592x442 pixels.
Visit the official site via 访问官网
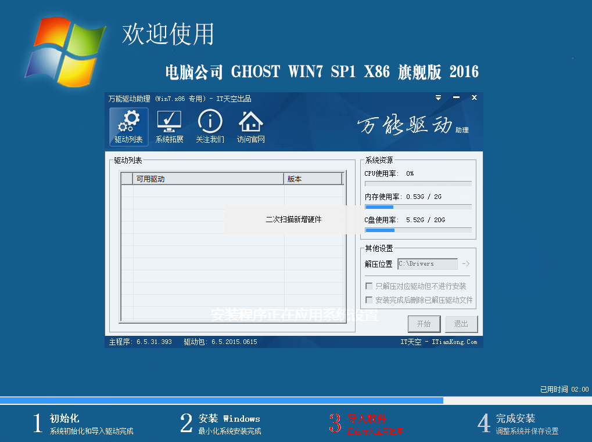[251, 127]
